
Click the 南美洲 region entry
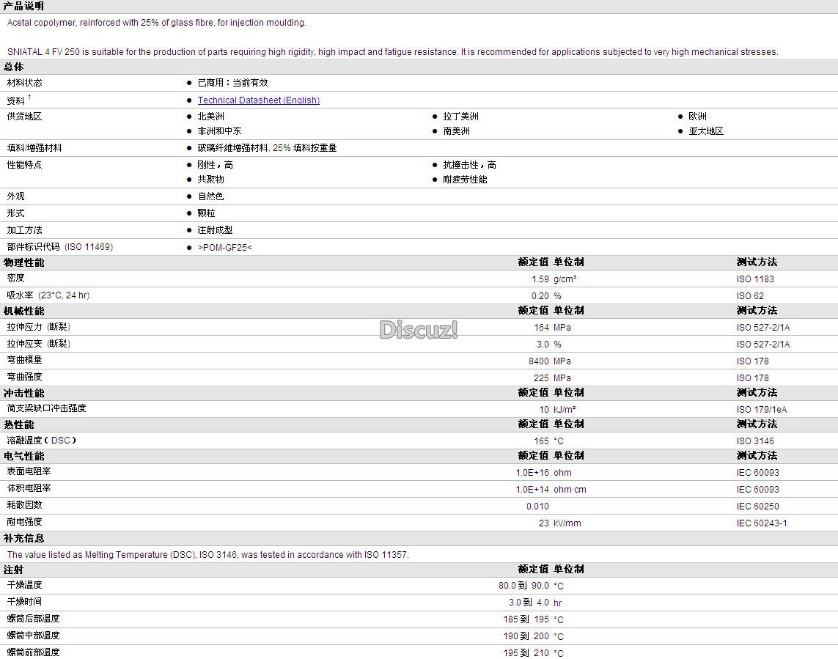tap(457, 131)
